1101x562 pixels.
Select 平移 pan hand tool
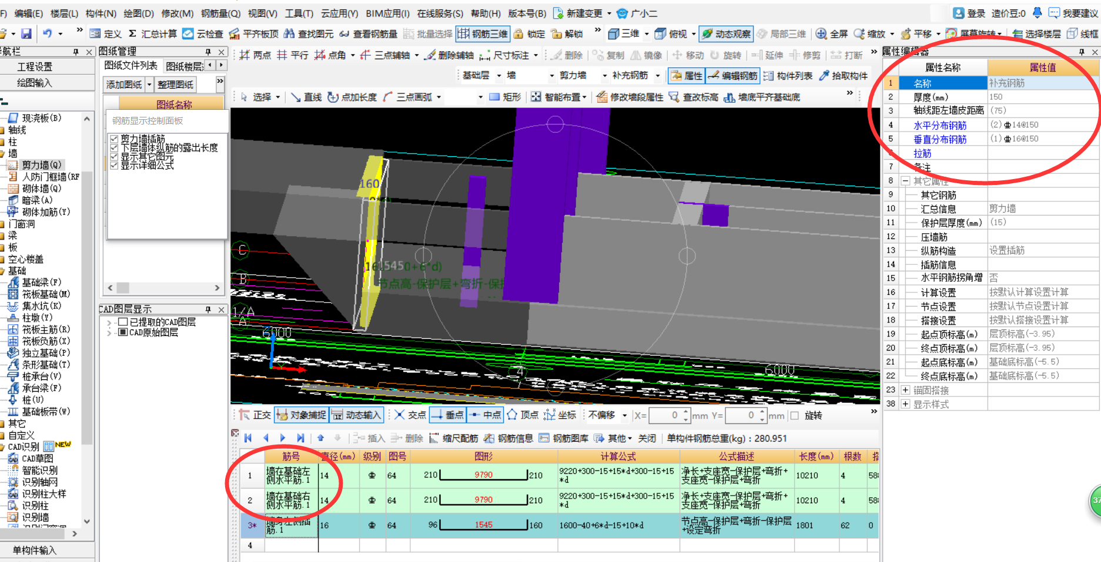tap(917, 33)
